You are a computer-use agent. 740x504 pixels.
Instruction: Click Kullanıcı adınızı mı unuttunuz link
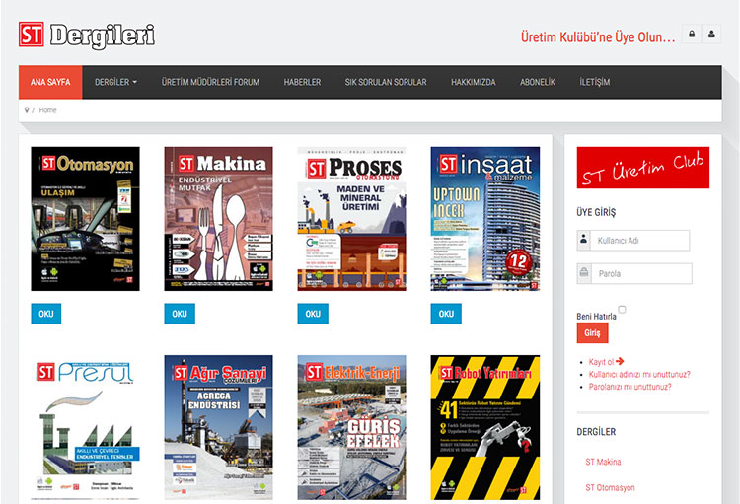point(639,374)
